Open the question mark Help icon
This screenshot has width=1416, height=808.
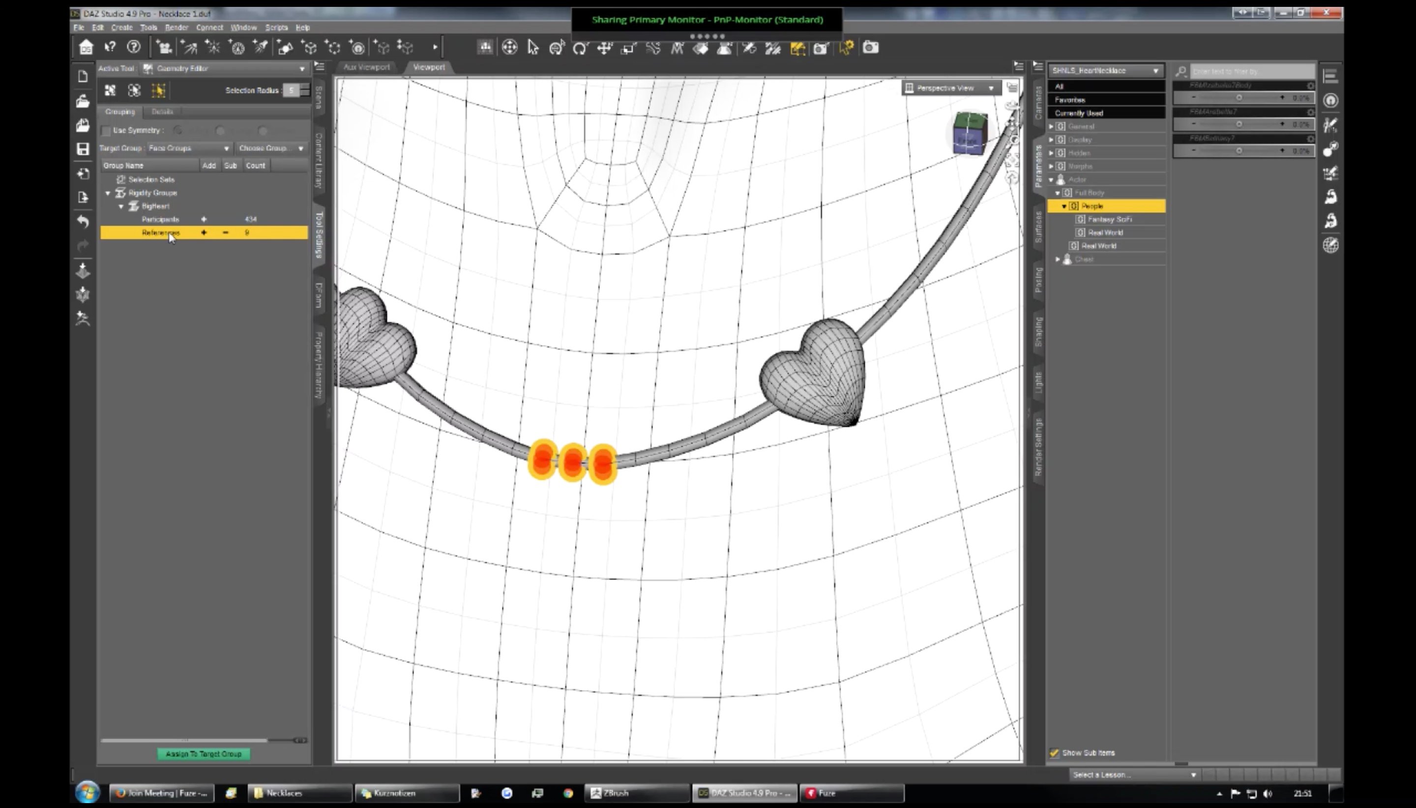pos(134,47)
